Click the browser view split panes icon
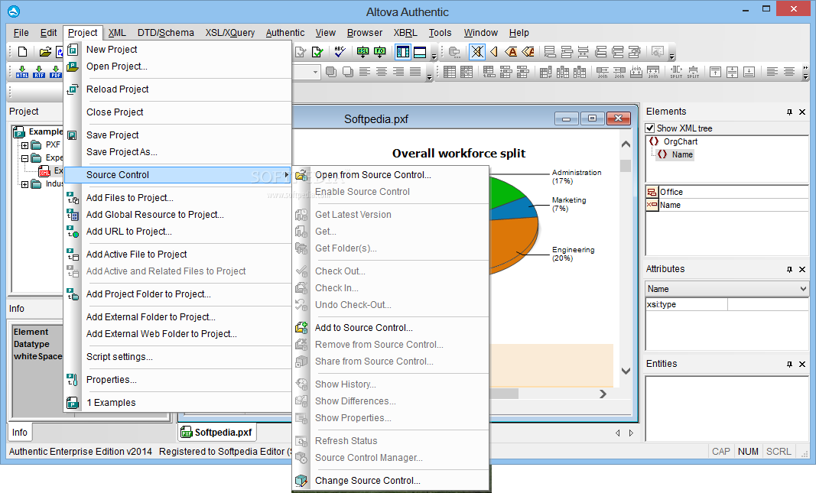Viewport: 816px width, 493px height. [403, 51]
